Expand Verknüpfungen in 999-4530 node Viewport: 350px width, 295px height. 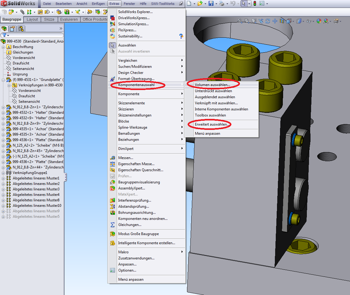click(9, 85)
